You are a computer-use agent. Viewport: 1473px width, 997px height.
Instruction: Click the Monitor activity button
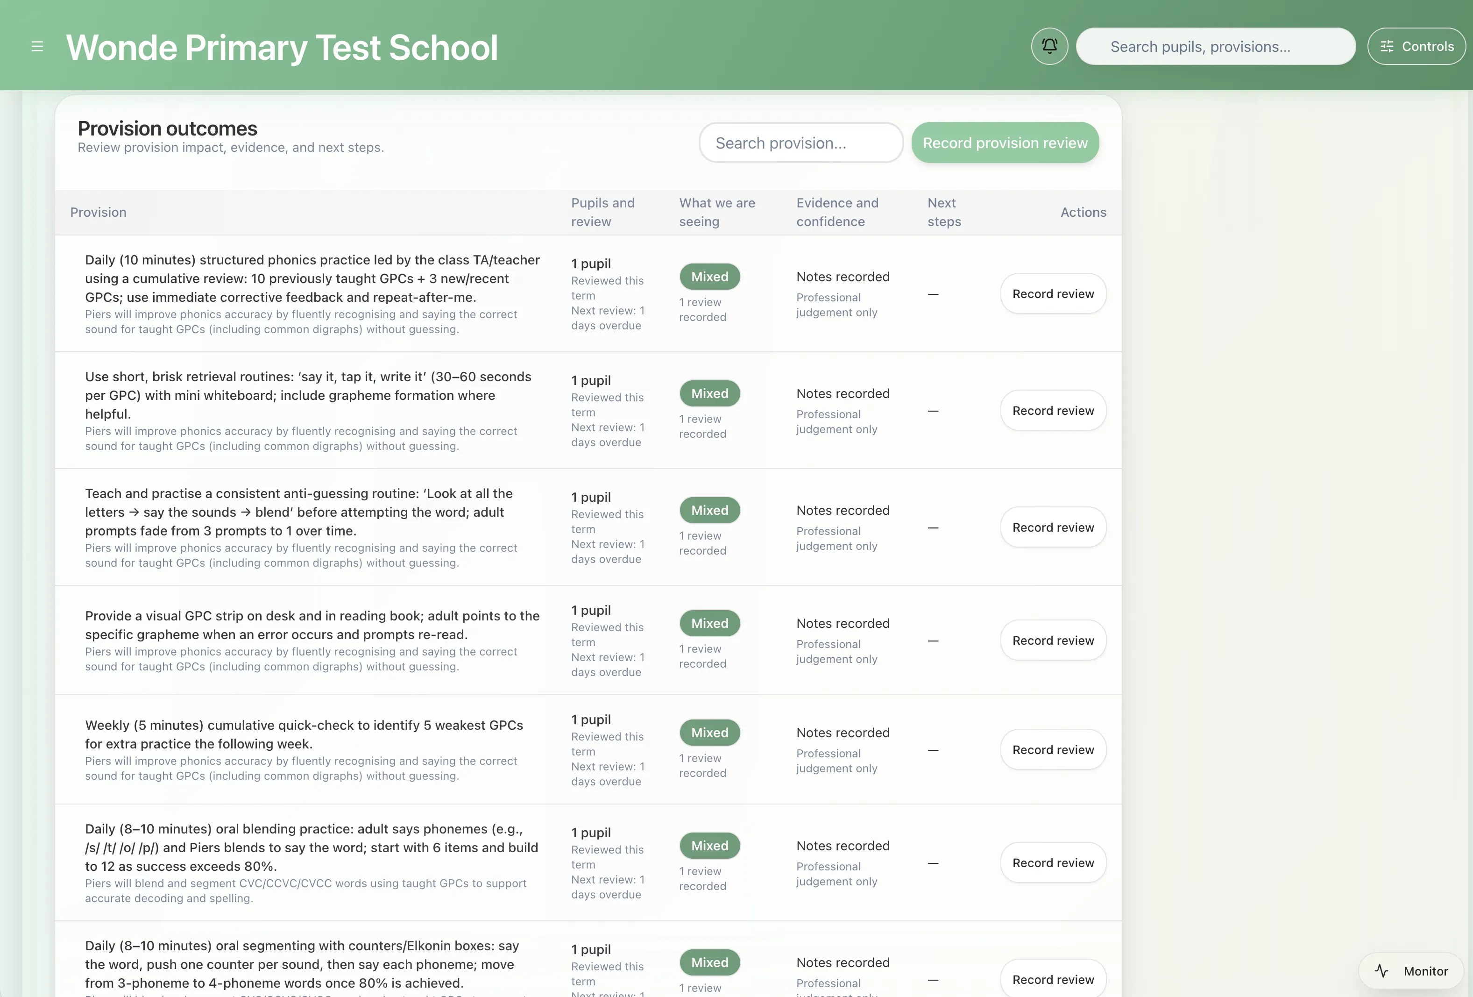click(x=1411, y=971)
